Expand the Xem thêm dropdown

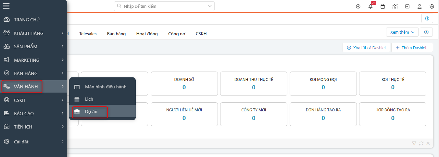[x=402, y=32]
